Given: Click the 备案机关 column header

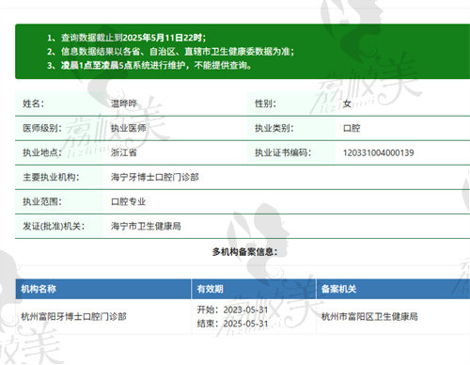Looking at the screenshot, I should [x=338, y=289].
